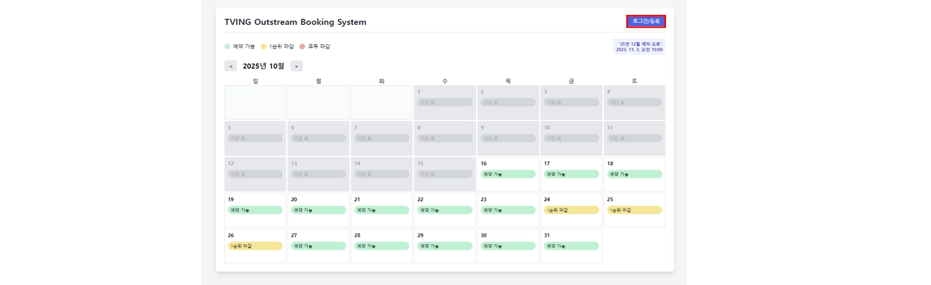Open October 25 1순위 마감 badge
Screen dimensions: 931x285
[x=634, y=210]
